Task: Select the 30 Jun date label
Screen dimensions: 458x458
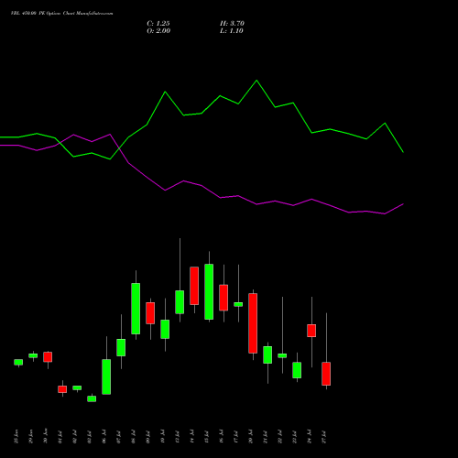Action: tap(46, 436)
